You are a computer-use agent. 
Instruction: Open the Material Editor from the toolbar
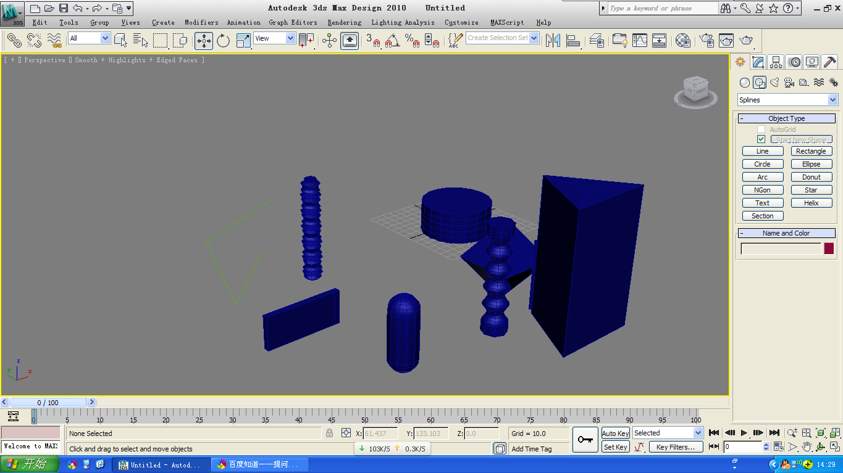pyautogui.click(x=682, y=40)
